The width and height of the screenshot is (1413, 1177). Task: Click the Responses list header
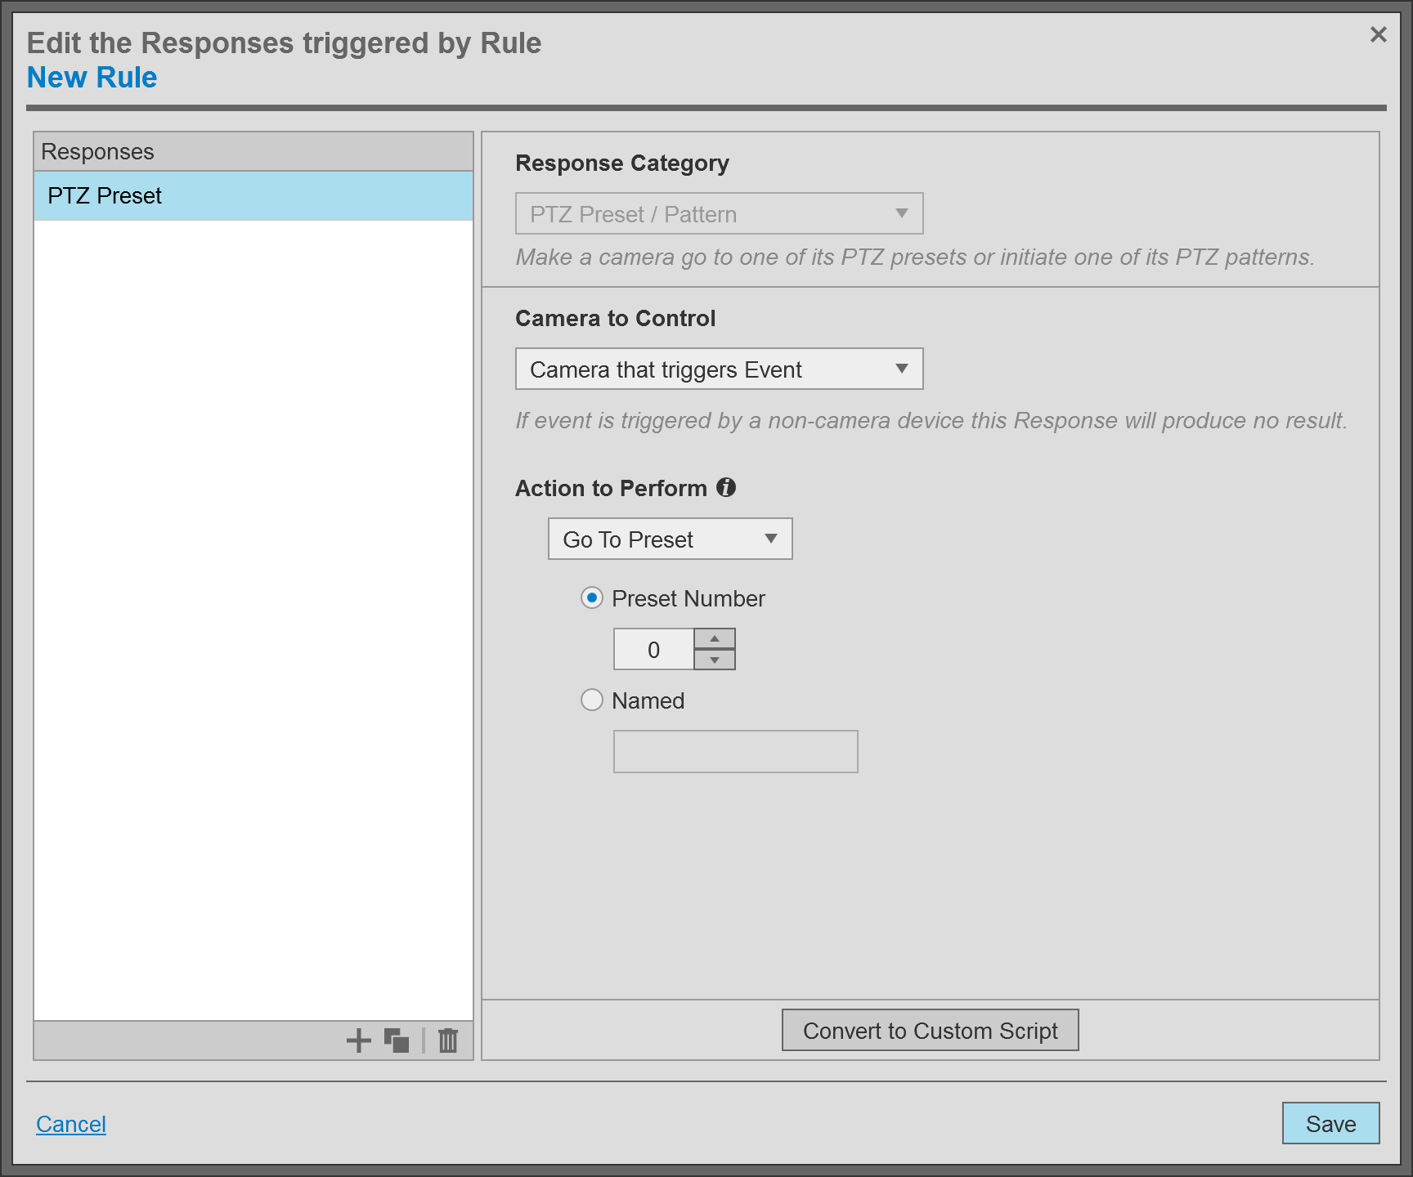253,151
